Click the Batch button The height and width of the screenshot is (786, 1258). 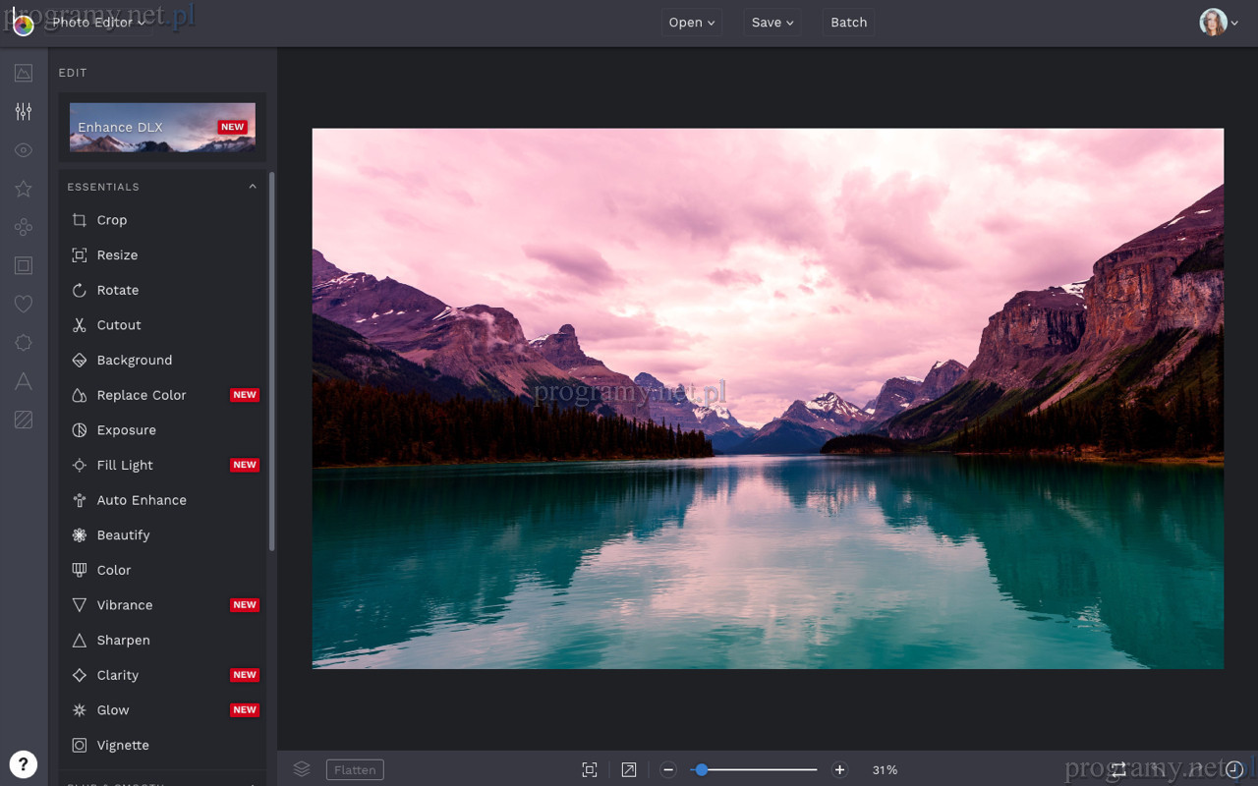848,23
